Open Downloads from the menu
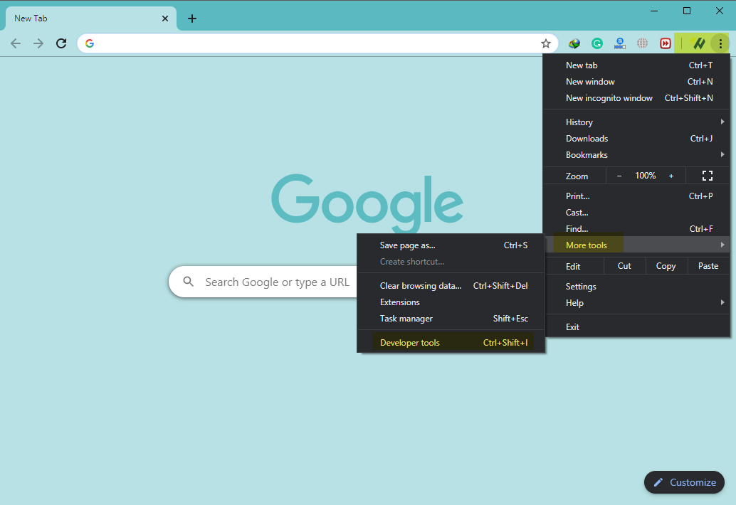The height and width of the screenshot is (505, 736). coord(636,138)
